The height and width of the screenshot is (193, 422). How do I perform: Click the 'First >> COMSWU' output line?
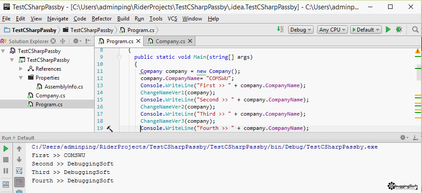point(58,155)
